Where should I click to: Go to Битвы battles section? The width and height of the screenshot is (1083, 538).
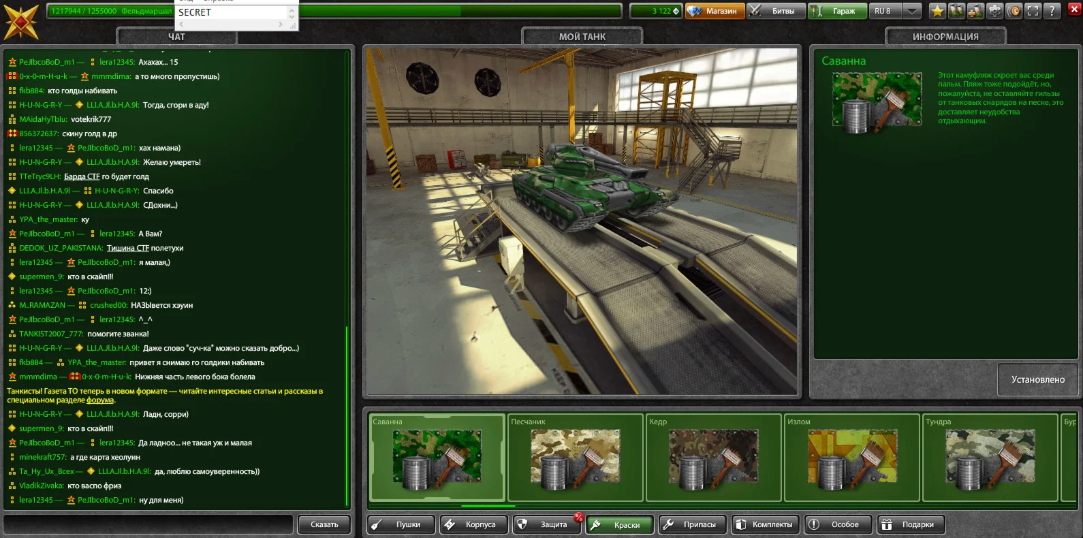776,11
